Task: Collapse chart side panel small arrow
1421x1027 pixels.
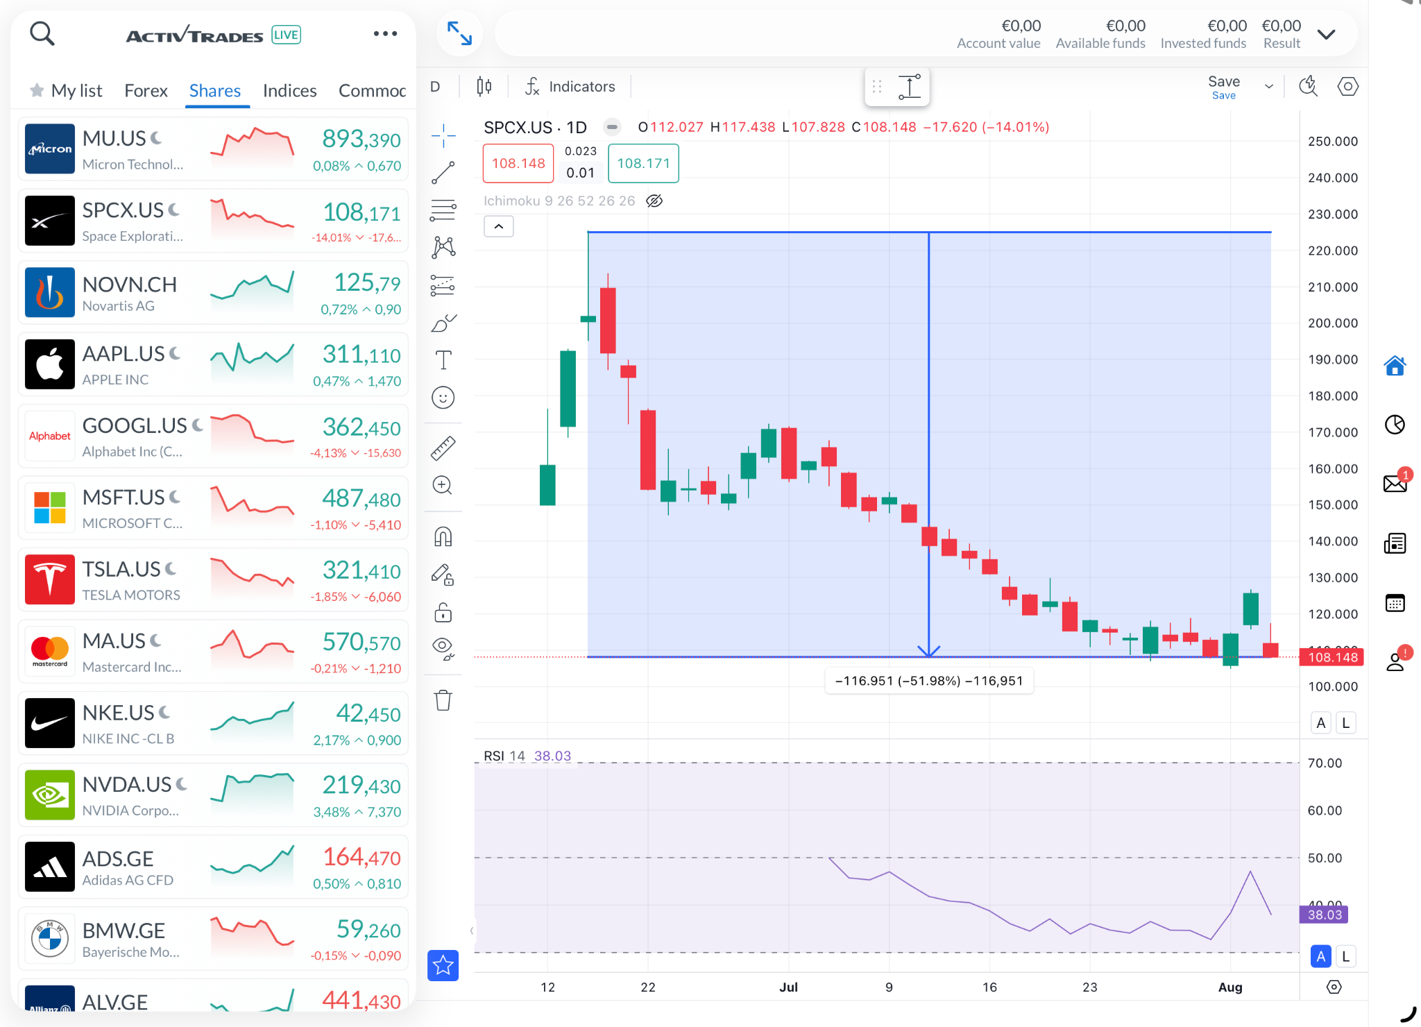Action: (x=471, y=931)
